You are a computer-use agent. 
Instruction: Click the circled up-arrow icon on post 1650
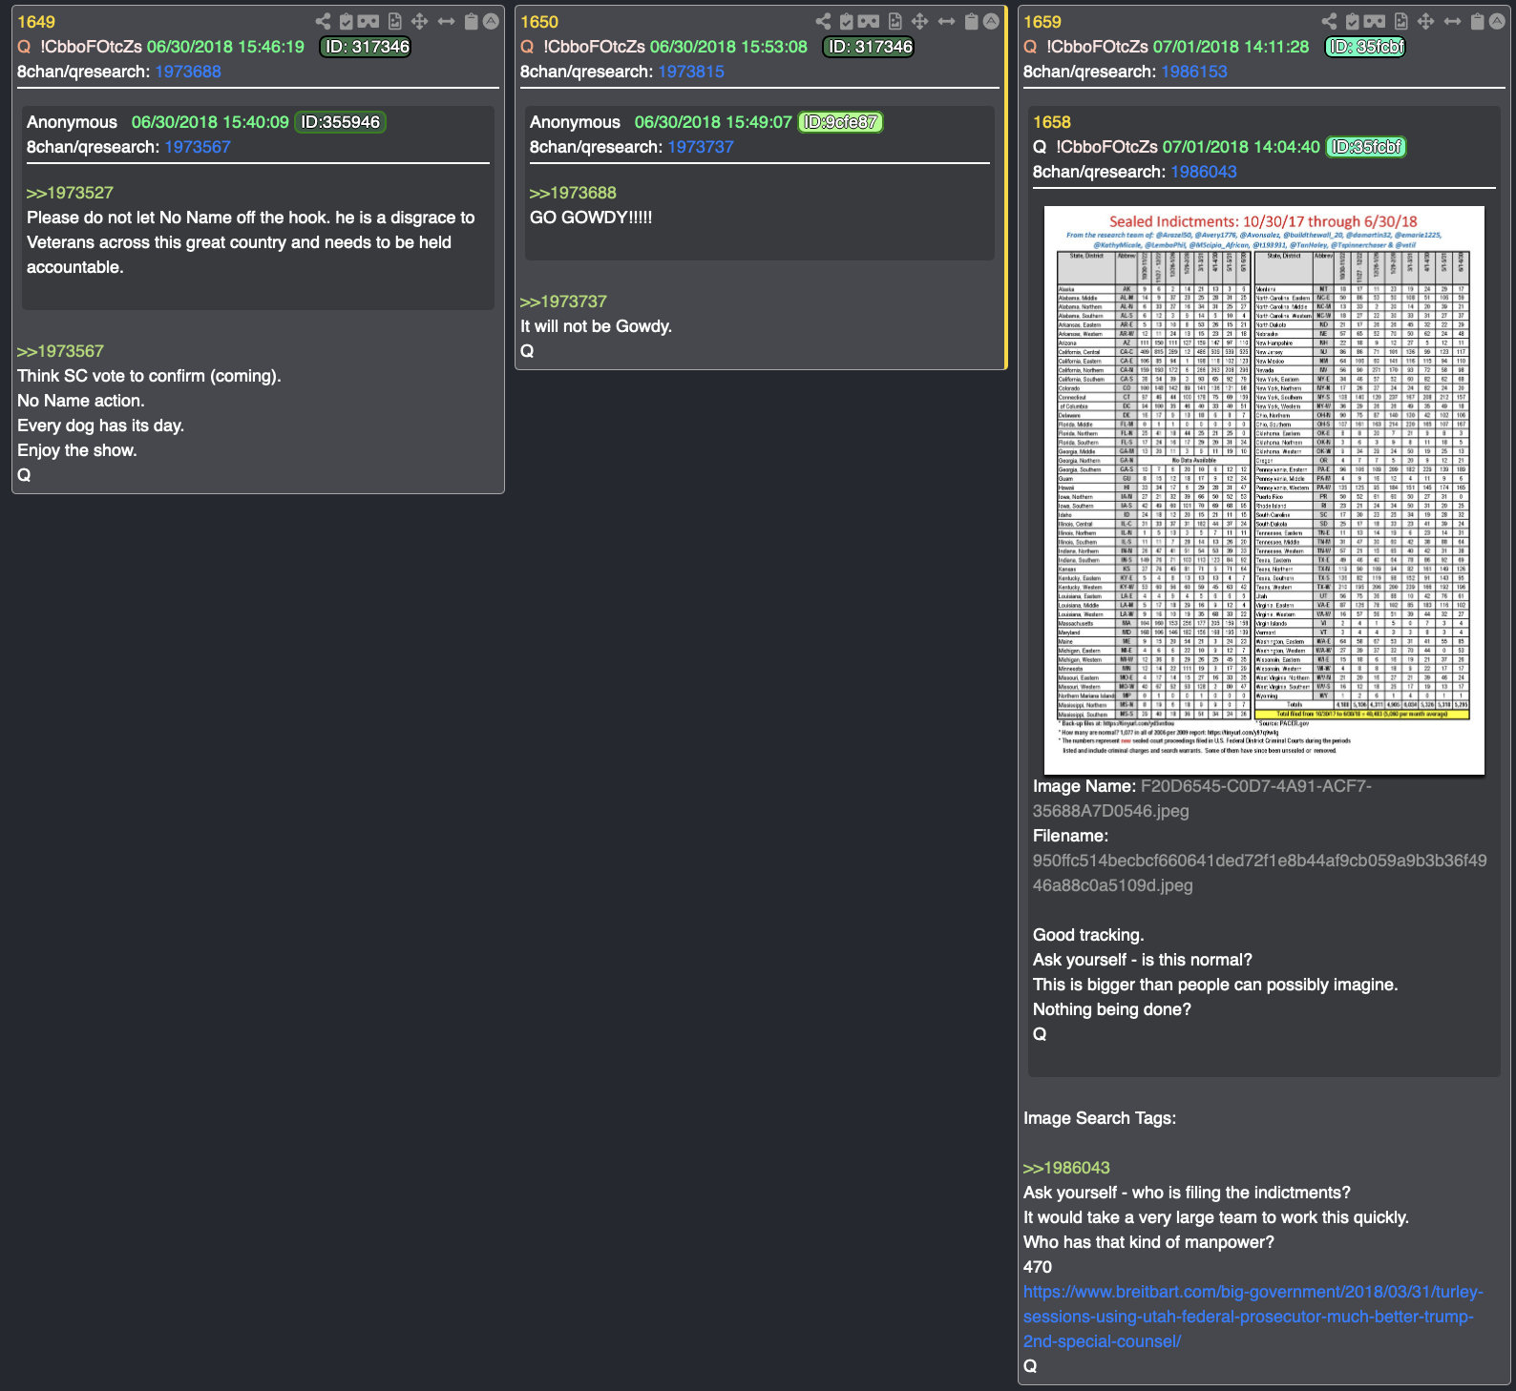(991, 21)
